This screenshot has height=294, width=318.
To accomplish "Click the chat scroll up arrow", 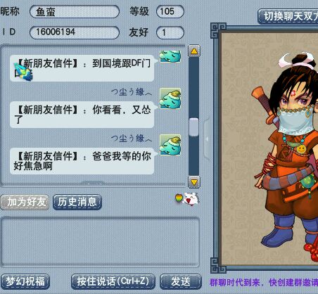I will [x=194, y=51].
